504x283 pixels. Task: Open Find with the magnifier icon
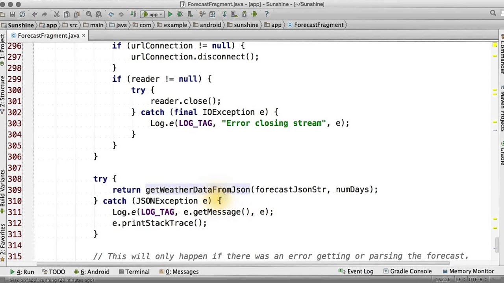[x=89, y=14]
